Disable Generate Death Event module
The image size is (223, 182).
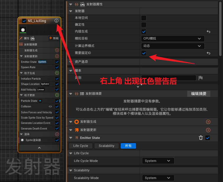(57, 129)
